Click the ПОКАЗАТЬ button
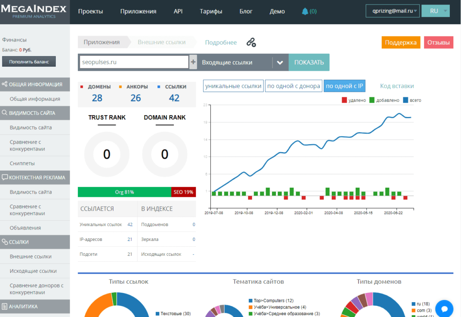Viewport: 461px width, 317px height. (x=309, y=62)
